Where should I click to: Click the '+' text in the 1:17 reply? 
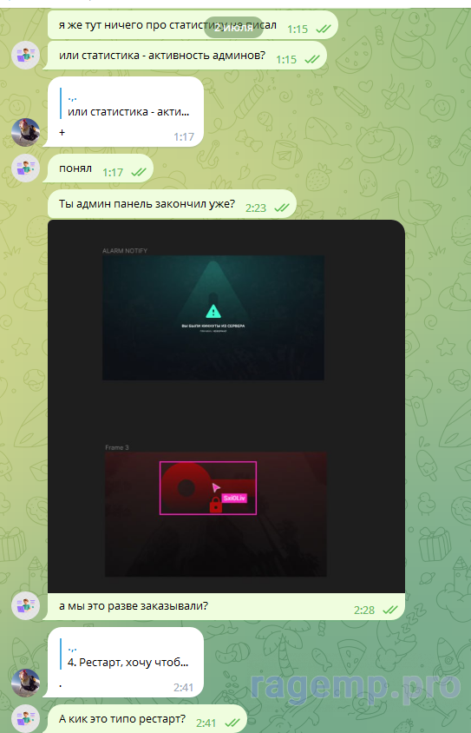coord(62,133)
